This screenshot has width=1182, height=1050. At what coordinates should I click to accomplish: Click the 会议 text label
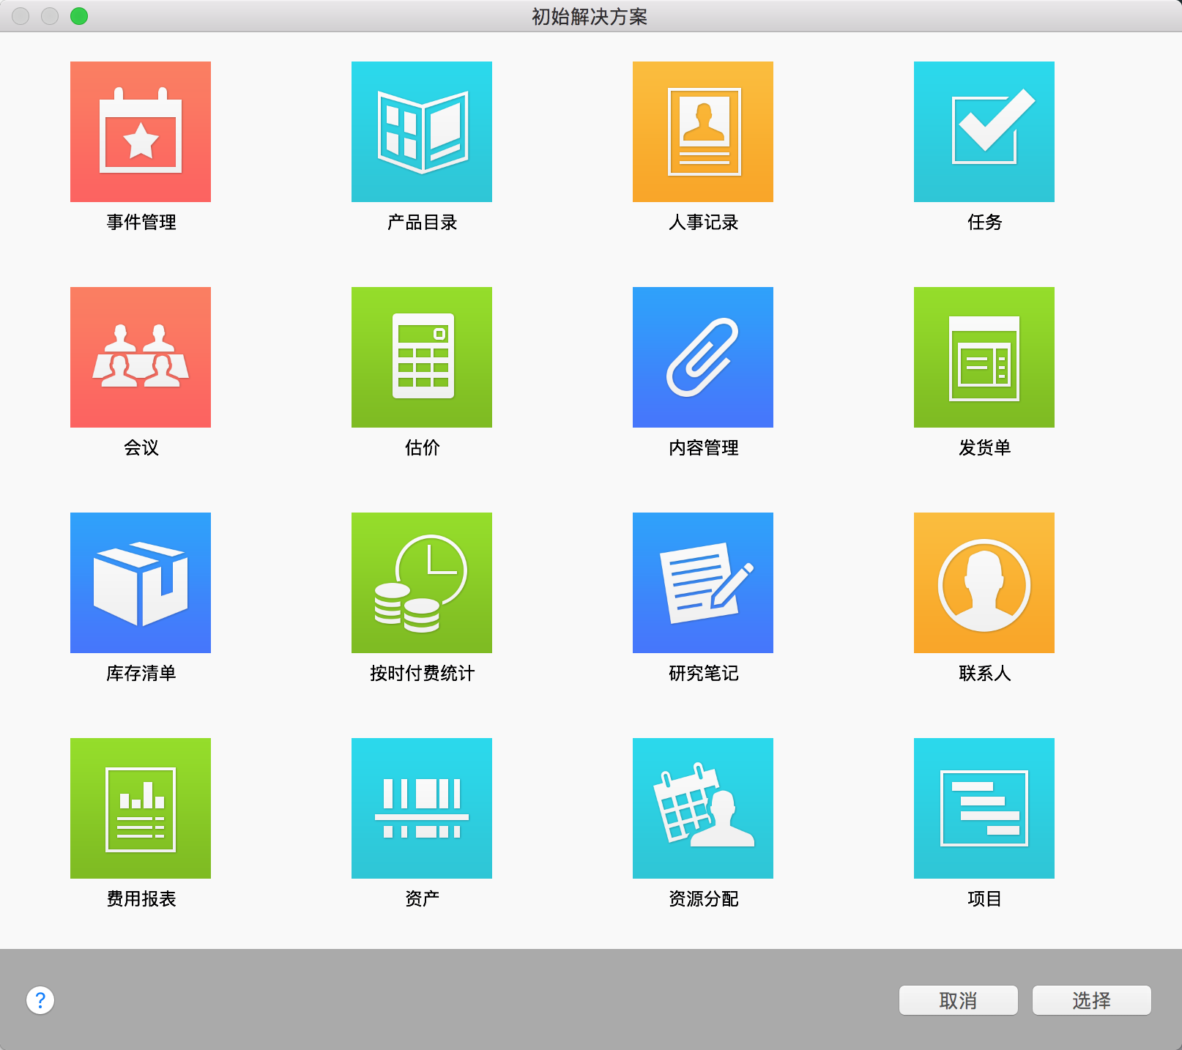click(141, 447)
